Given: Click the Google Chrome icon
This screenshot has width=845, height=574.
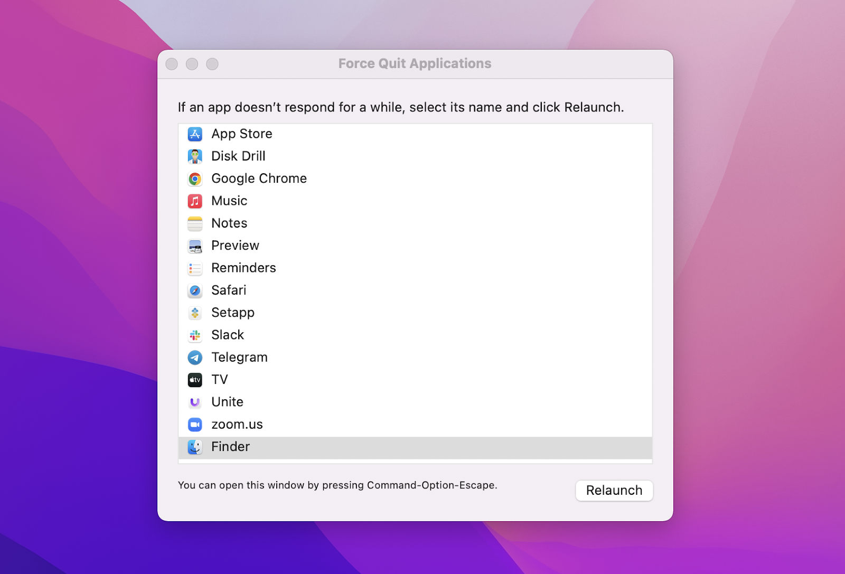Looking at the screenshot, I should 195,179.
